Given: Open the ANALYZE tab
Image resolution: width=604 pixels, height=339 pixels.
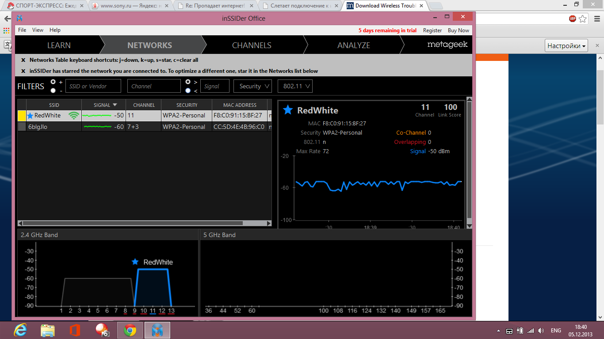Looking at the screenshot, I should coord(353,45).
